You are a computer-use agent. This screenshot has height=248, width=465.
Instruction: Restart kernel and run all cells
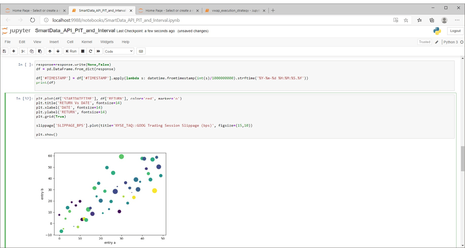[x=98, y=51]
